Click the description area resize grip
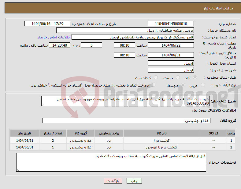241x189 pixels. (x=43, y=105)
